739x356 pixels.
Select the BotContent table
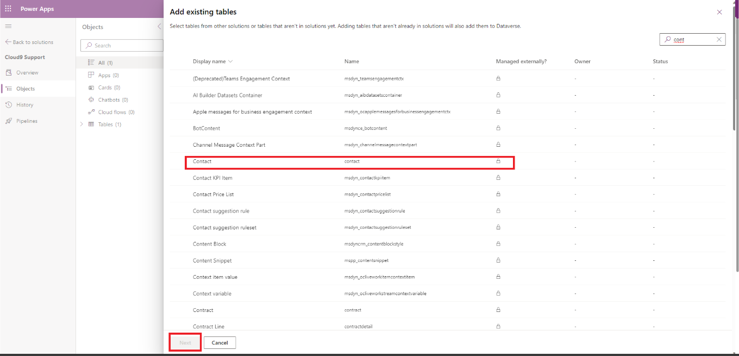pos(447,128)
